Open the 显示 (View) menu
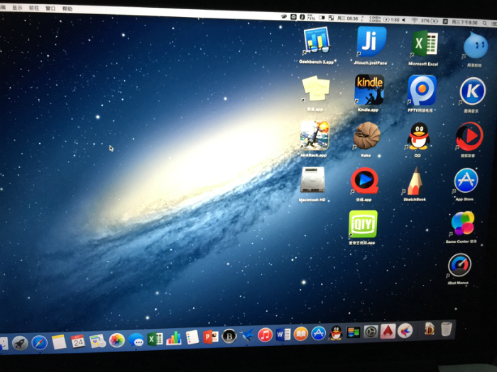This screenshot has height=372, width=497. coord(16,9)
